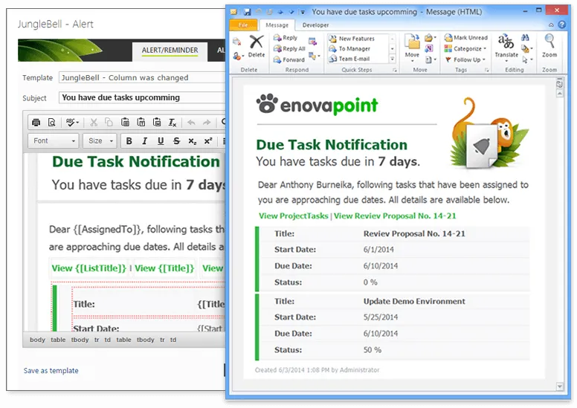Click the Redo arrow in editor

(x=207, y=123)
